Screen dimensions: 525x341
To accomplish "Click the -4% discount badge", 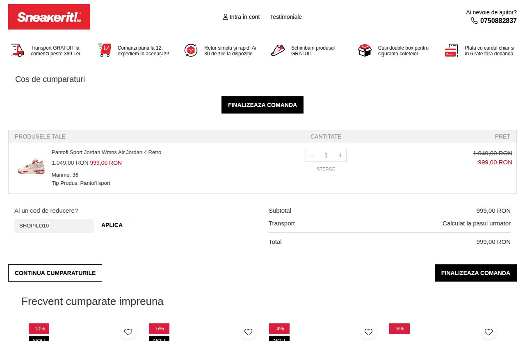I will pyautogui.click(x=279, y=329).
